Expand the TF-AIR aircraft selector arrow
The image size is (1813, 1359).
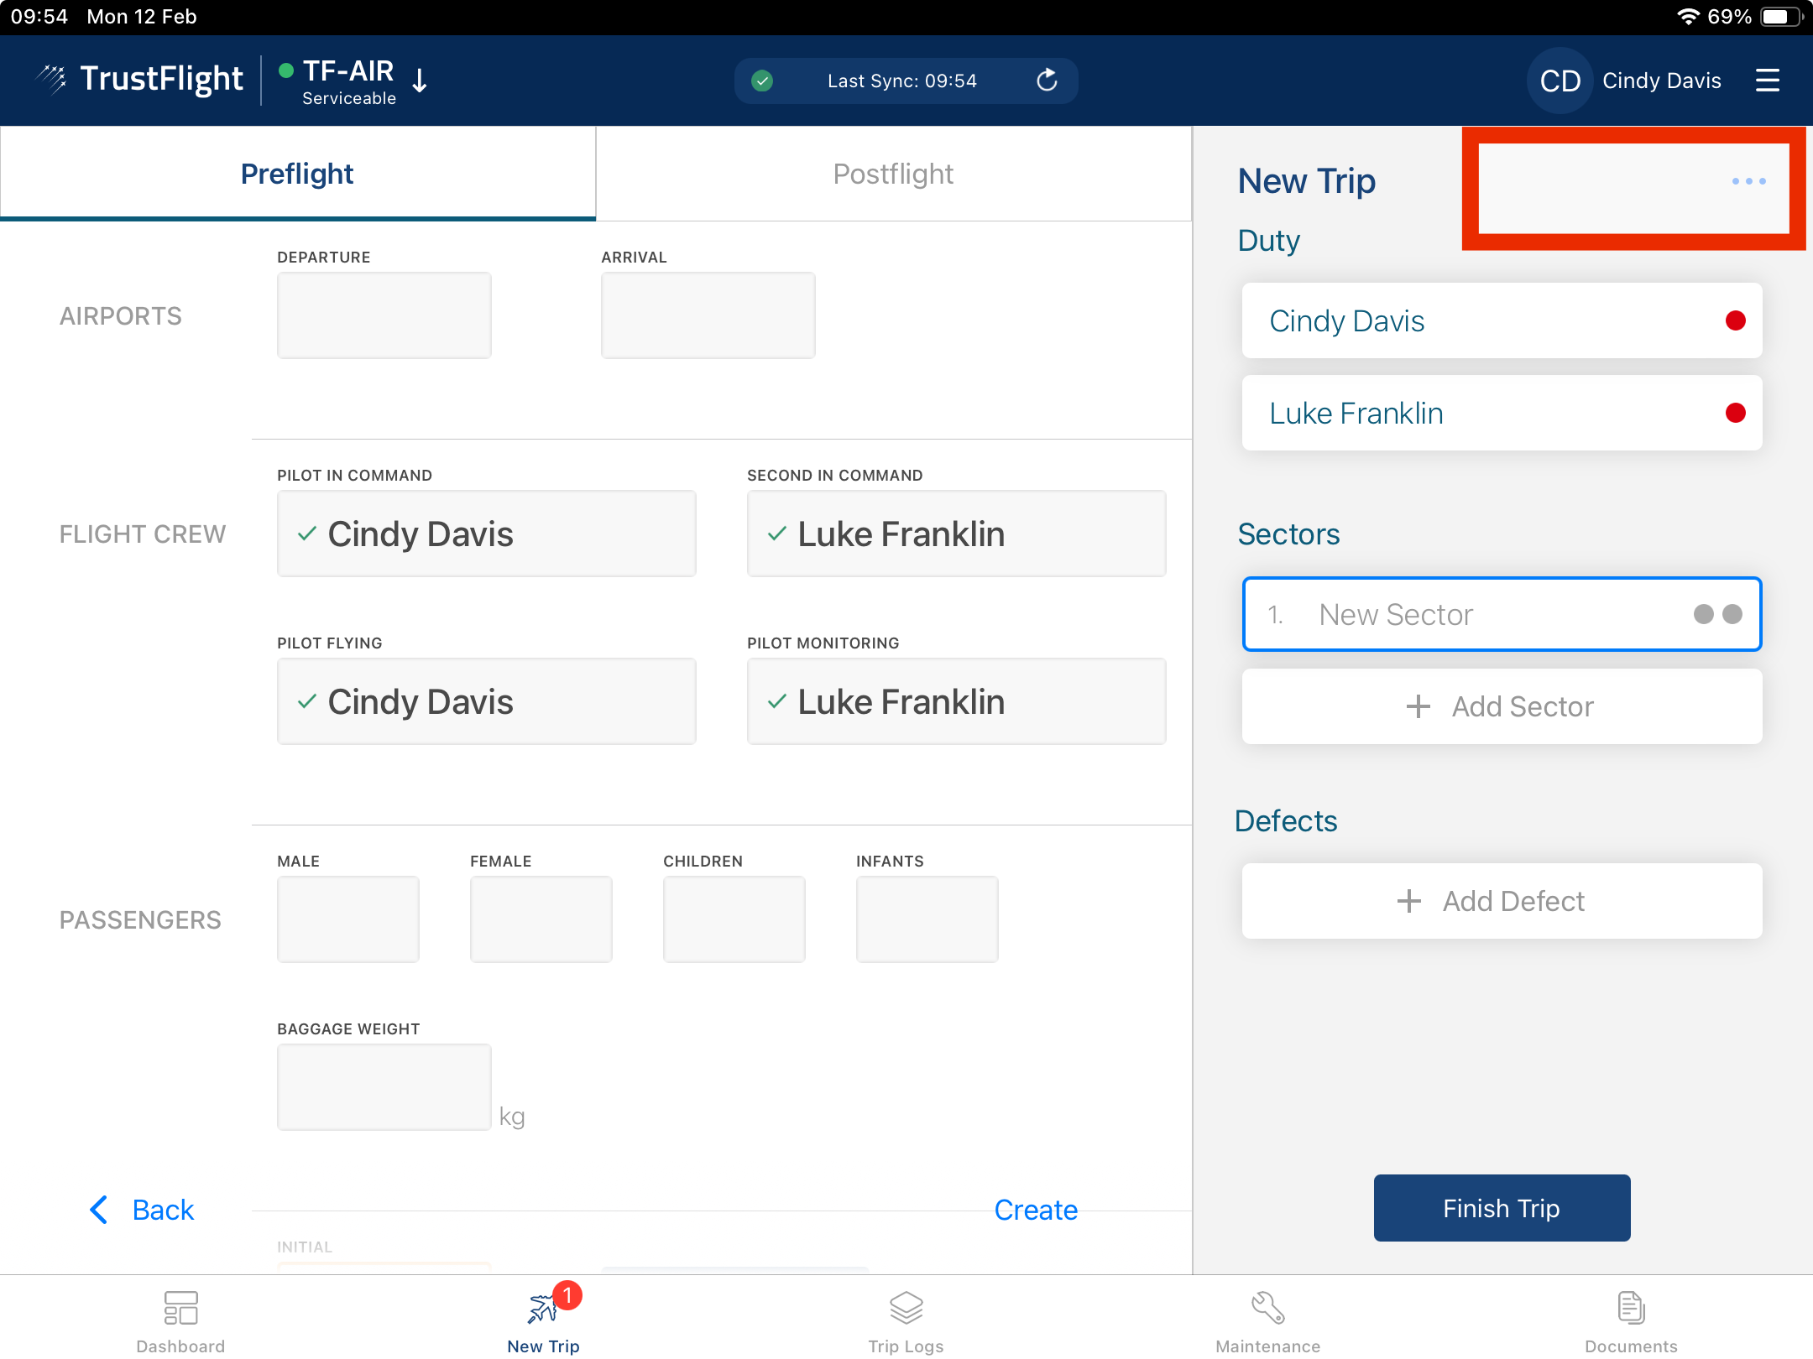[420, 81]
